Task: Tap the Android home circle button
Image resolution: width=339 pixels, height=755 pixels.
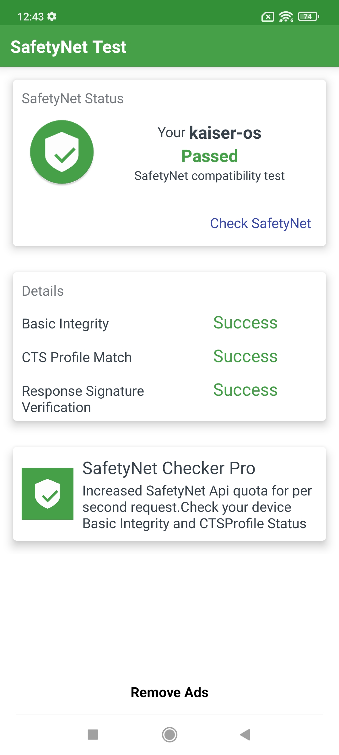Action: [x=169, y=735]
